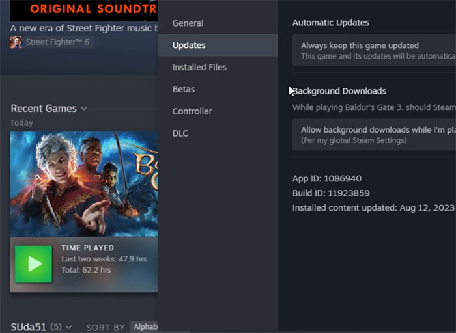Open the General settings tab
456x333 pixels.
pos(188,23)
